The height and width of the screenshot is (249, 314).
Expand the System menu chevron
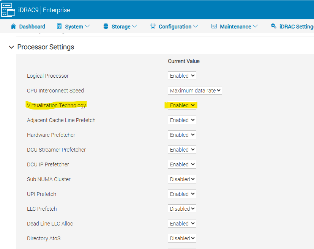point(88,27)
